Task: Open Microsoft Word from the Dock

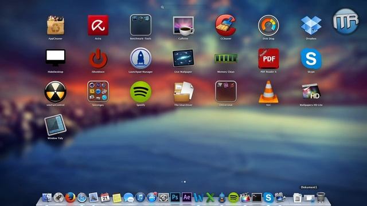Action: click(x=198, y=197)
